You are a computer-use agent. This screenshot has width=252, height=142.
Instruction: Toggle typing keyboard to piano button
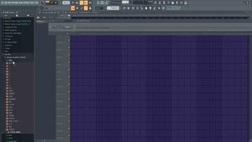73,8
